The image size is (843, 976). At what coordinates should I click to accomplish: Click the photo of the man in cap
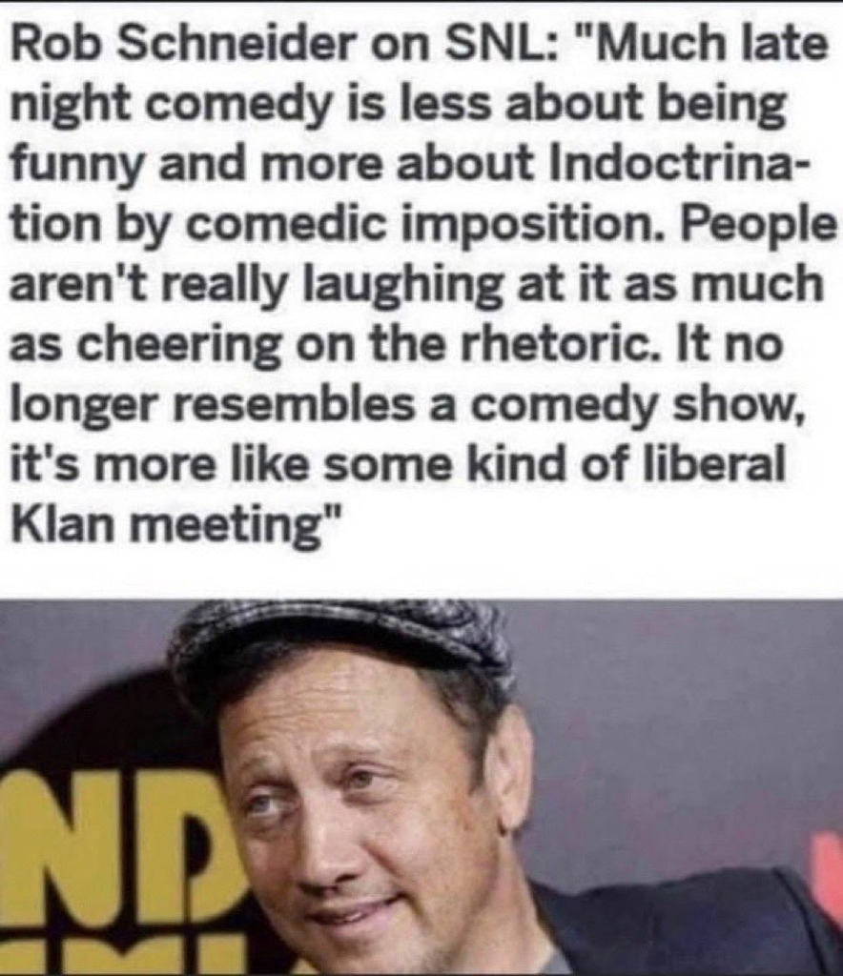click(x=421, y=787)
